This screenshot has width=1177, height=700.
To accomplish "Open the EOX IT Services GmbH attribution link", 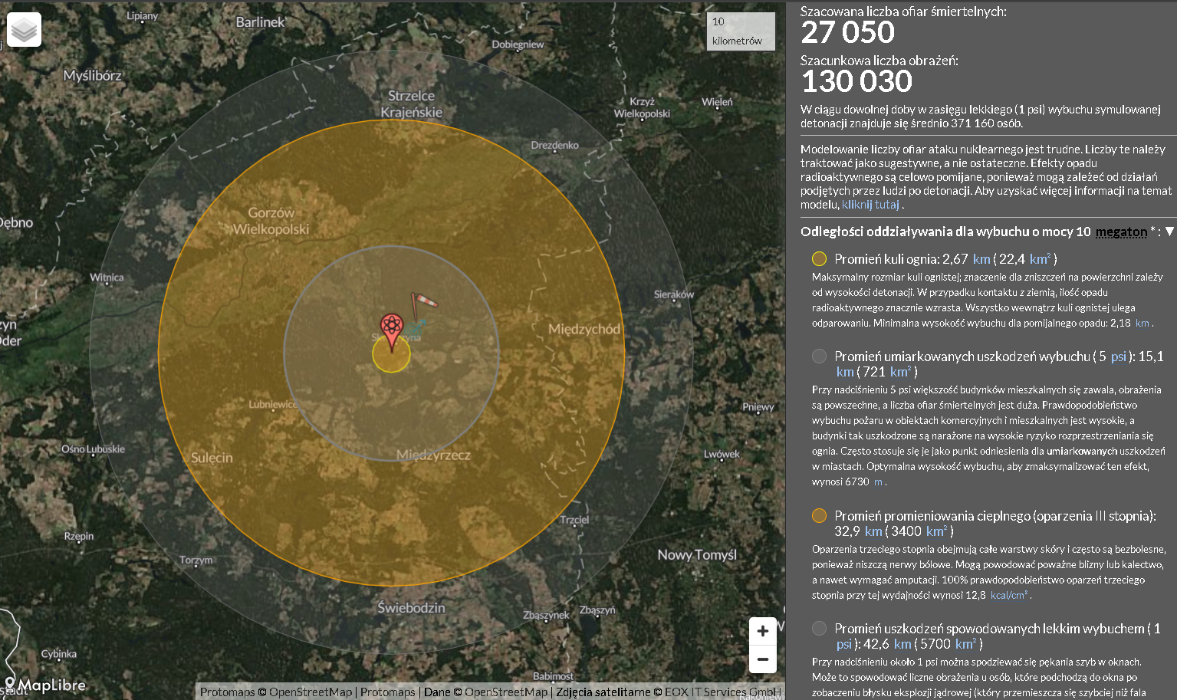I will coord(722,692).
